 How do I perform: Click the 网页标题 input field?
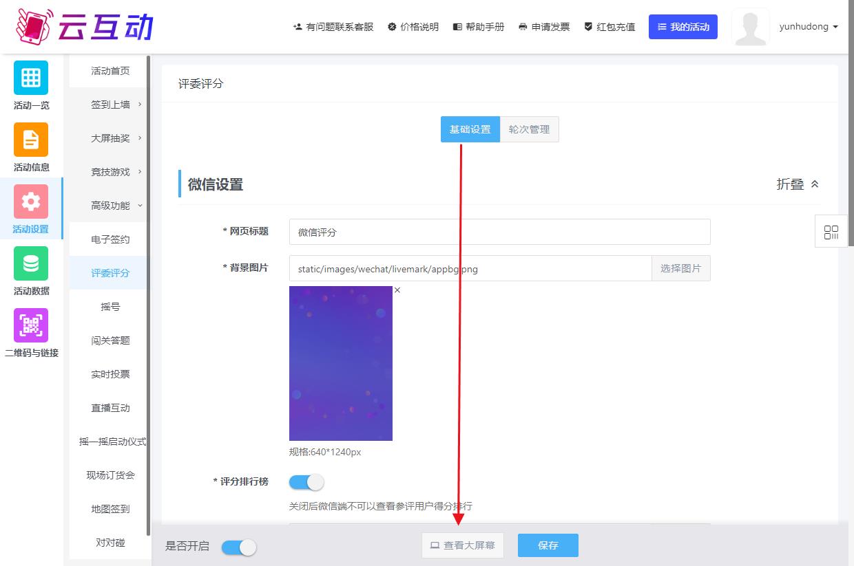pos(499,232)
